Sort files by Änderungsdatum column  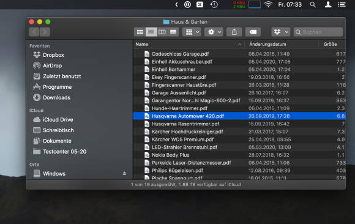pyautogui.click(x=267, y=45)
